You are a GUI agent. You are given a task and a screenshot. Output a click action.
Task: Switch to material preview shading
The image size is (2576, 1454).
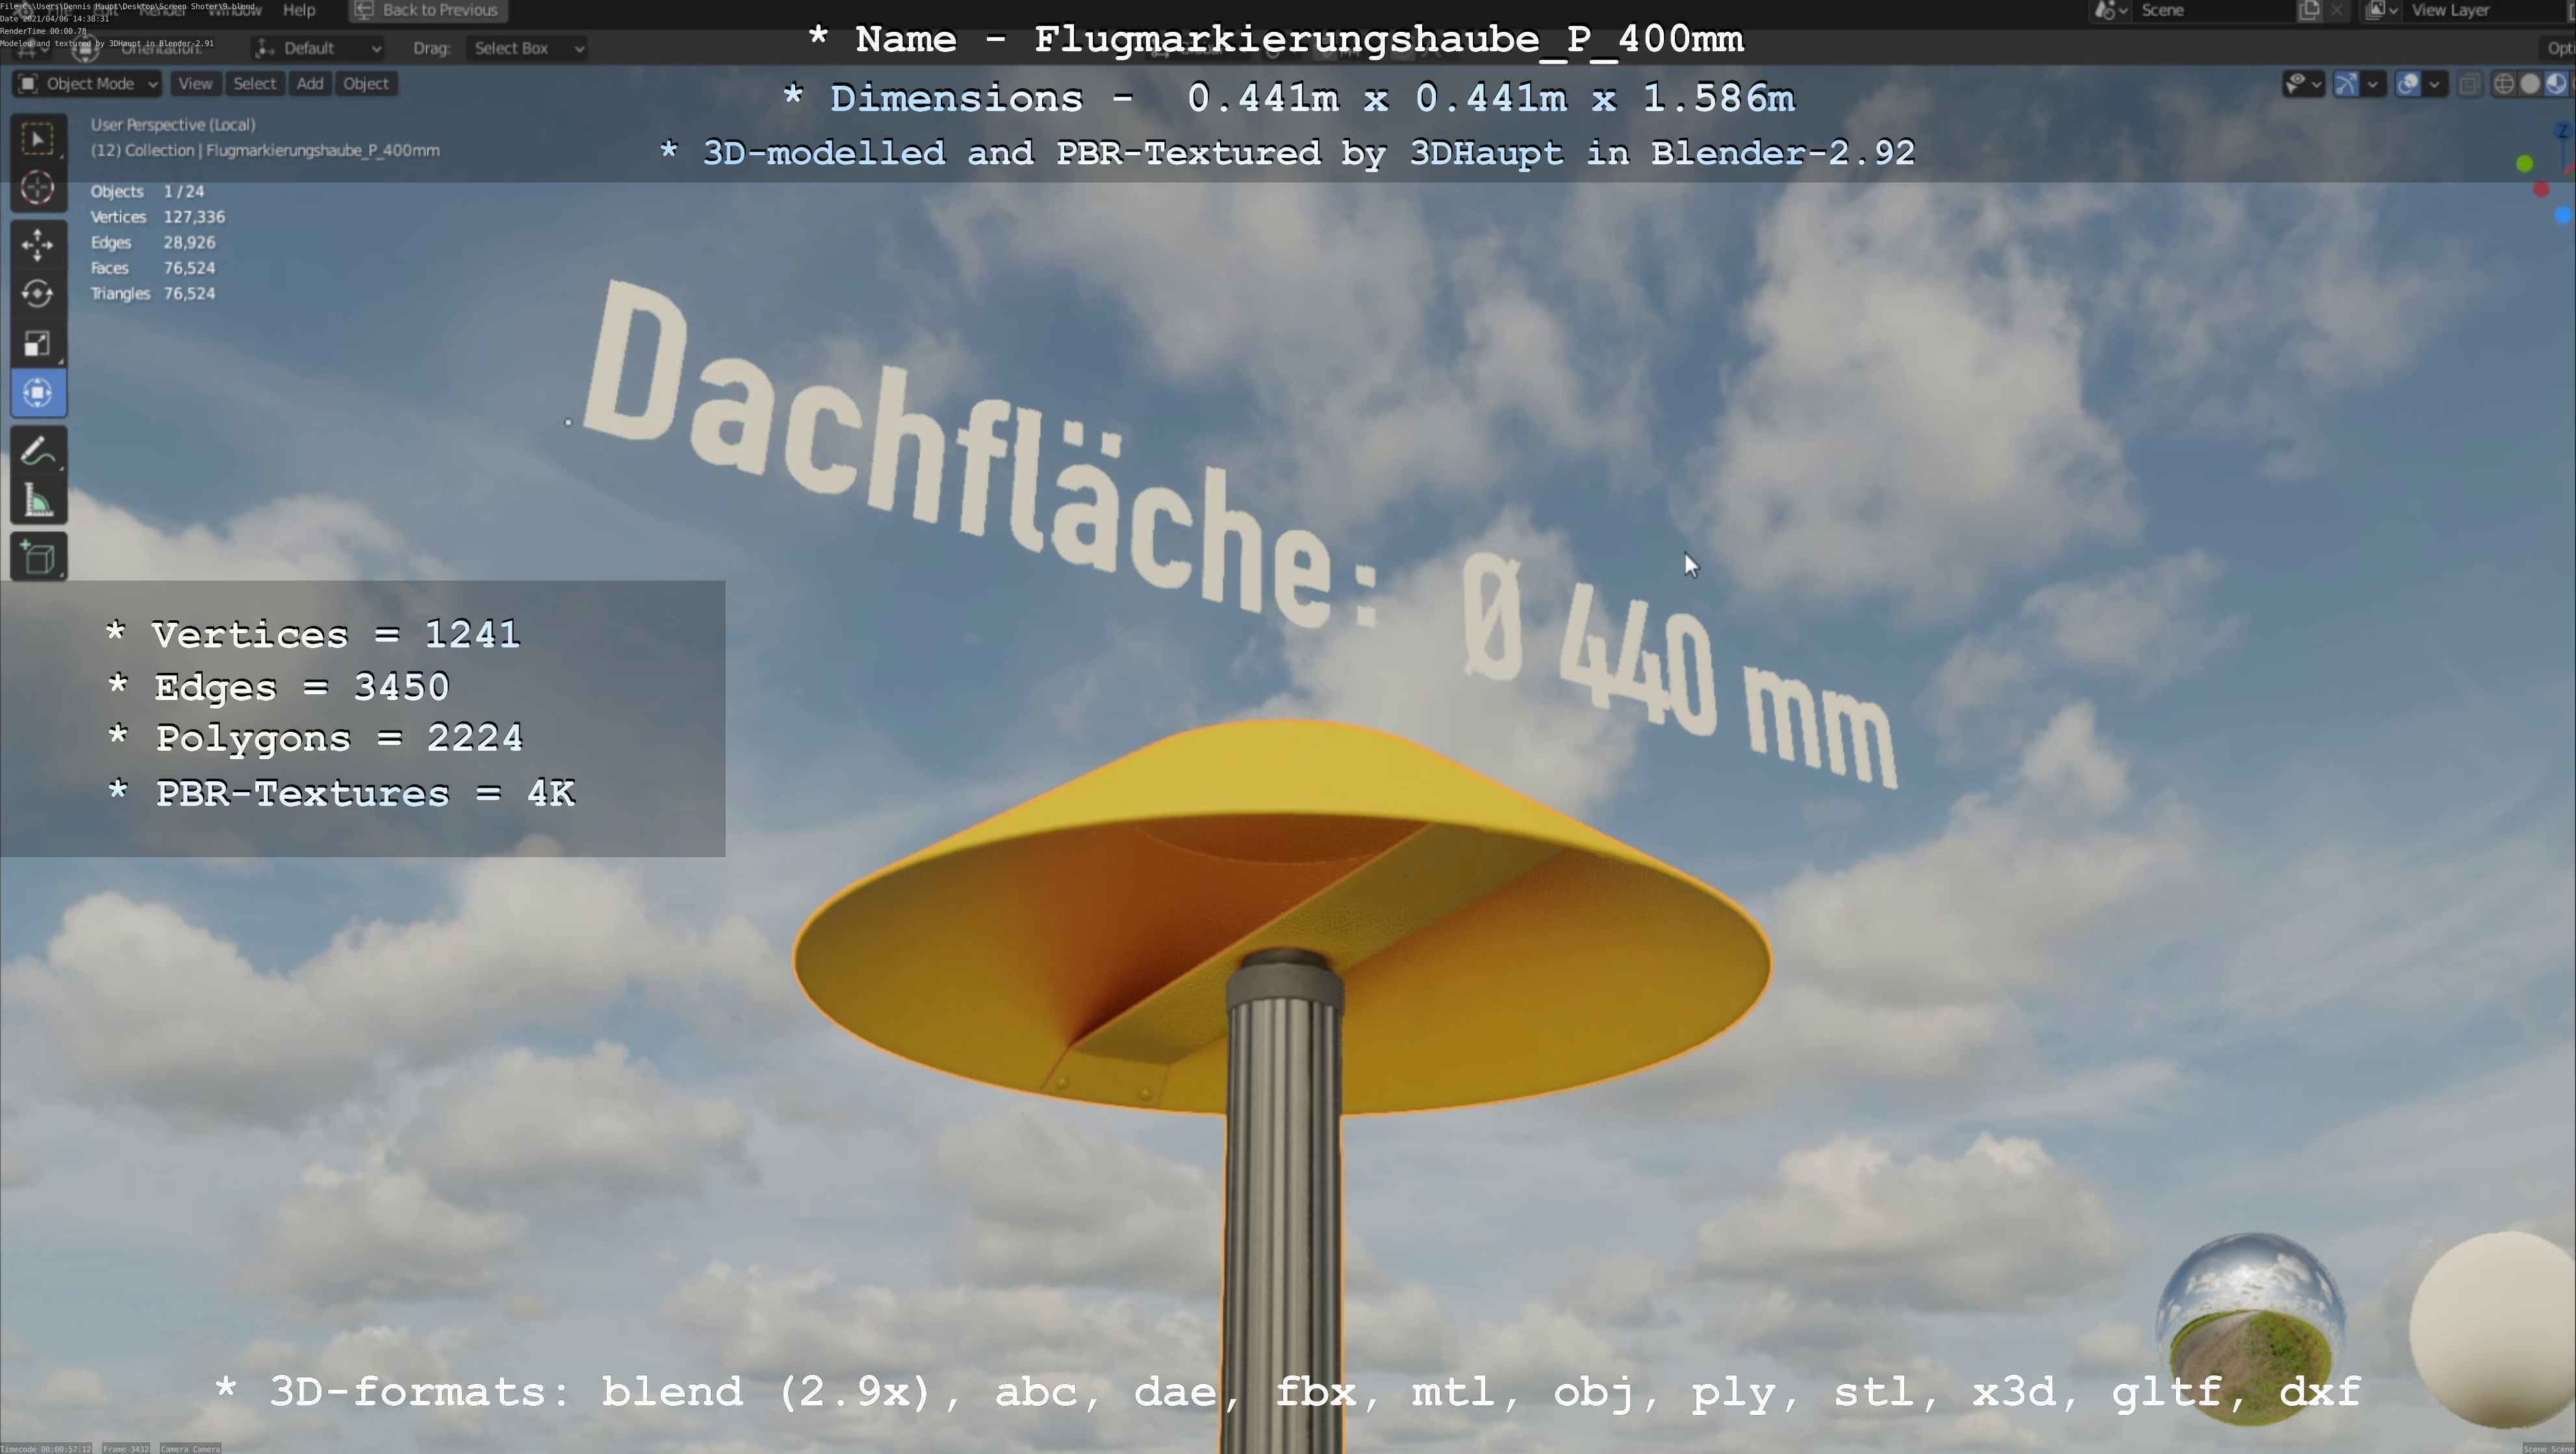2556,84
